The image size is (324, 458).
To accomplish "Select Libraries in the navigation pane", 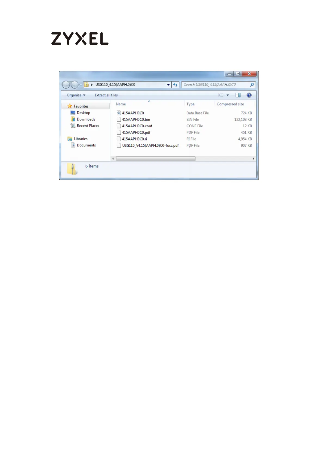I will pos(81,139).
